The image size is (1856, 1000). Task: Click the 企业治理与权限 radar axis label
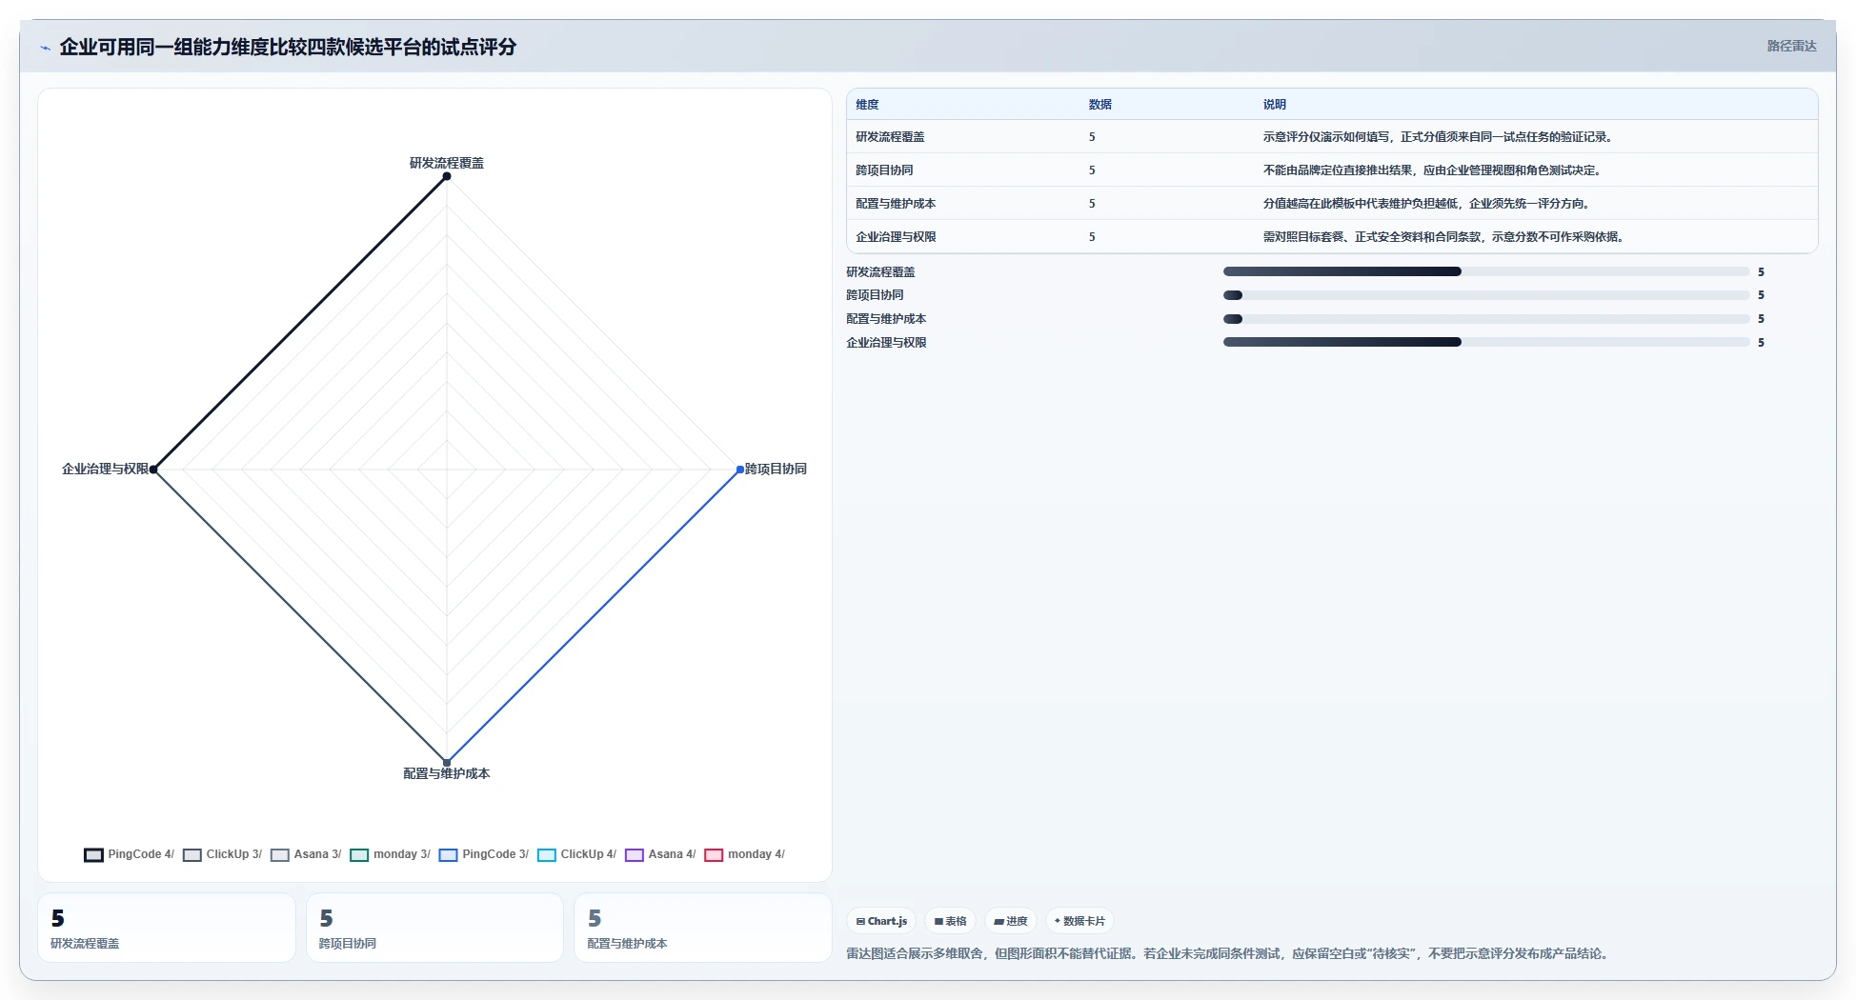pos(105,469)
